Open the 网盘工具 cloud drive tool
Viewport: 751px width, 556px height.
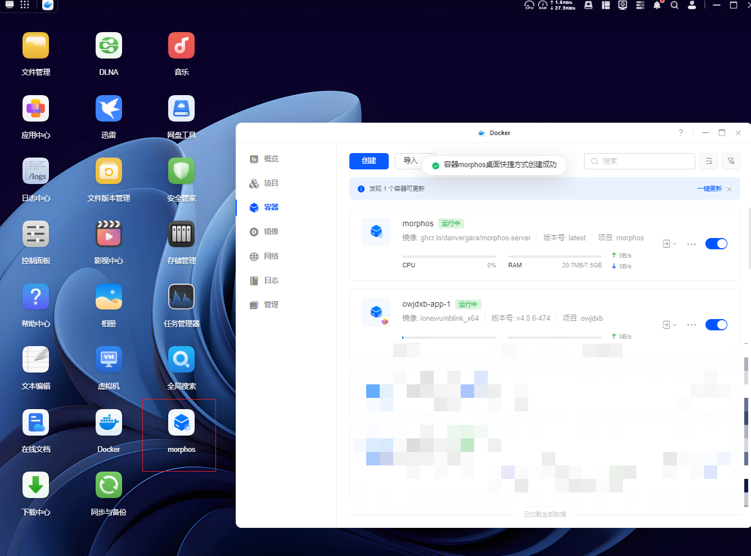tap(181, 109)
